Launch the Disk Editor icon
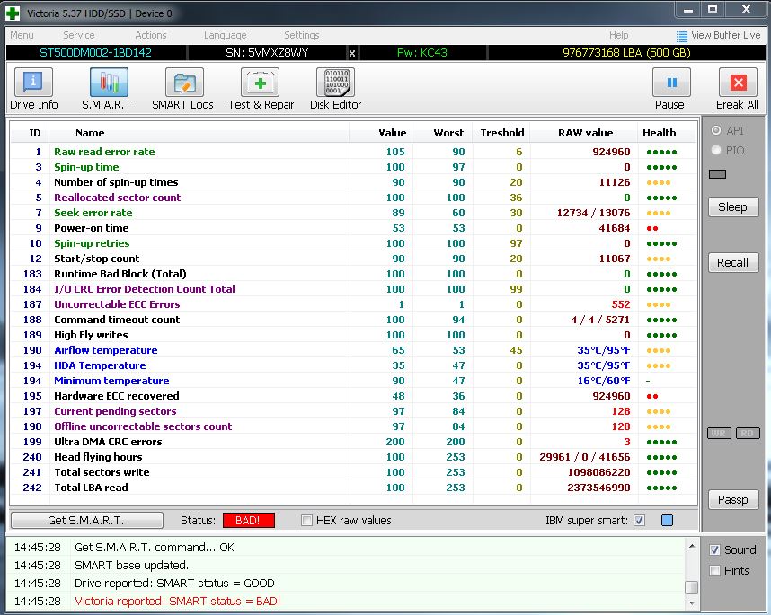771x615 pixels. (336, 82)
